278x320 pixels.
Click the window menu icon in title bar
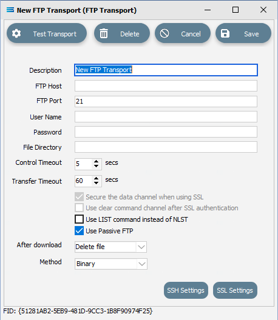click(10, 10)
